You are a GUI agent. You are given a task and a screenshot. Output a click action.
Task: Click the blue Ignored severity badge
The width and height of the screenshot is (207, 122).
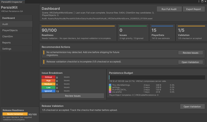(48, 91)
